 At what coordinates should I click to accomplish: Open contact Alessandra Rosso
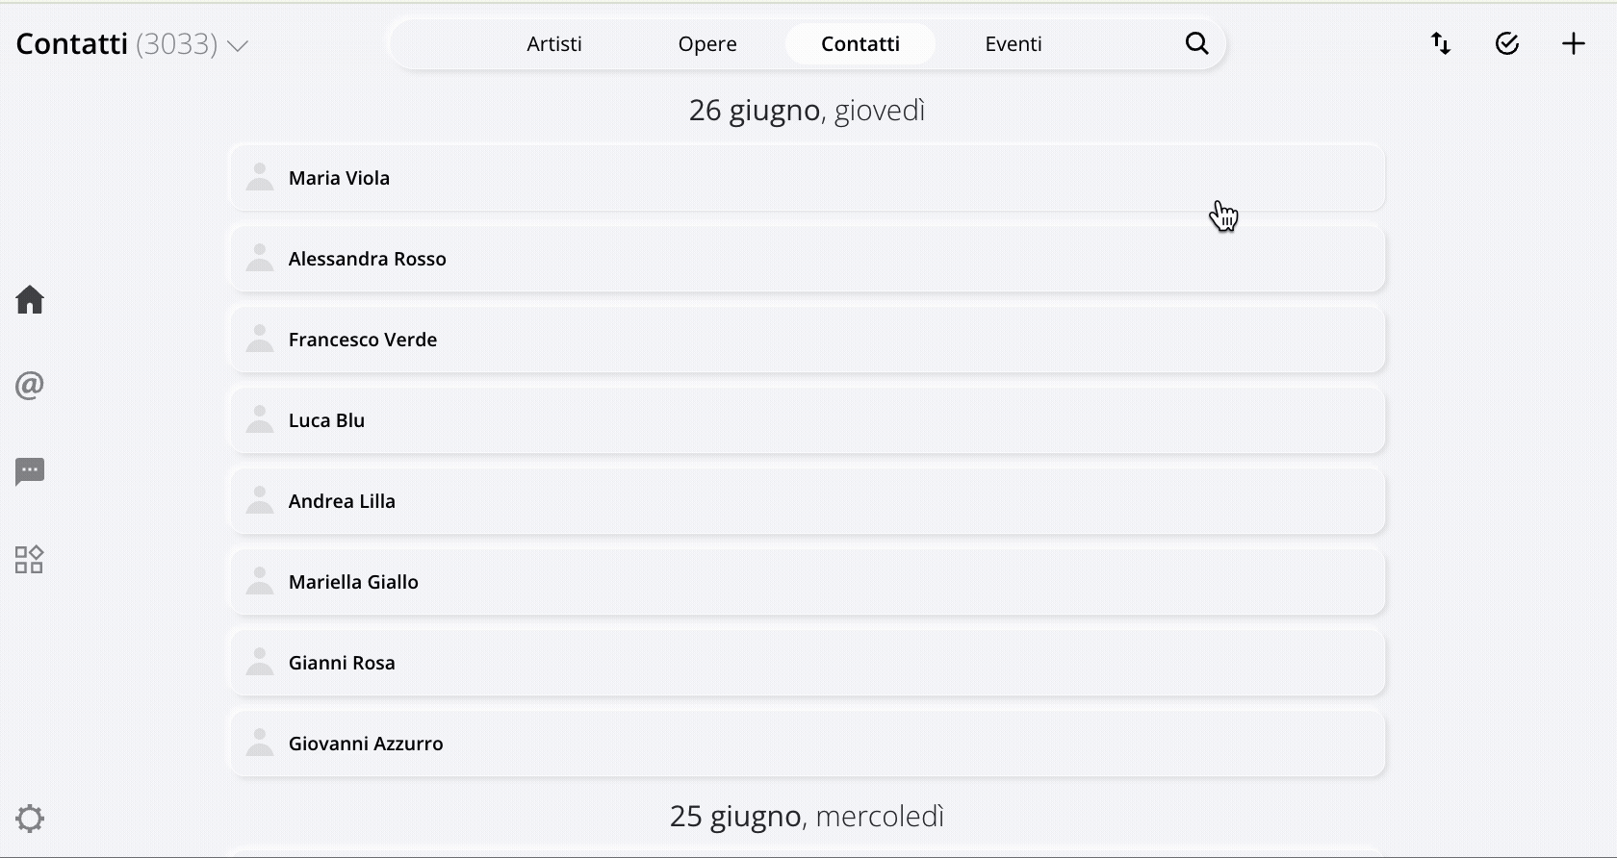click(808, 259)
